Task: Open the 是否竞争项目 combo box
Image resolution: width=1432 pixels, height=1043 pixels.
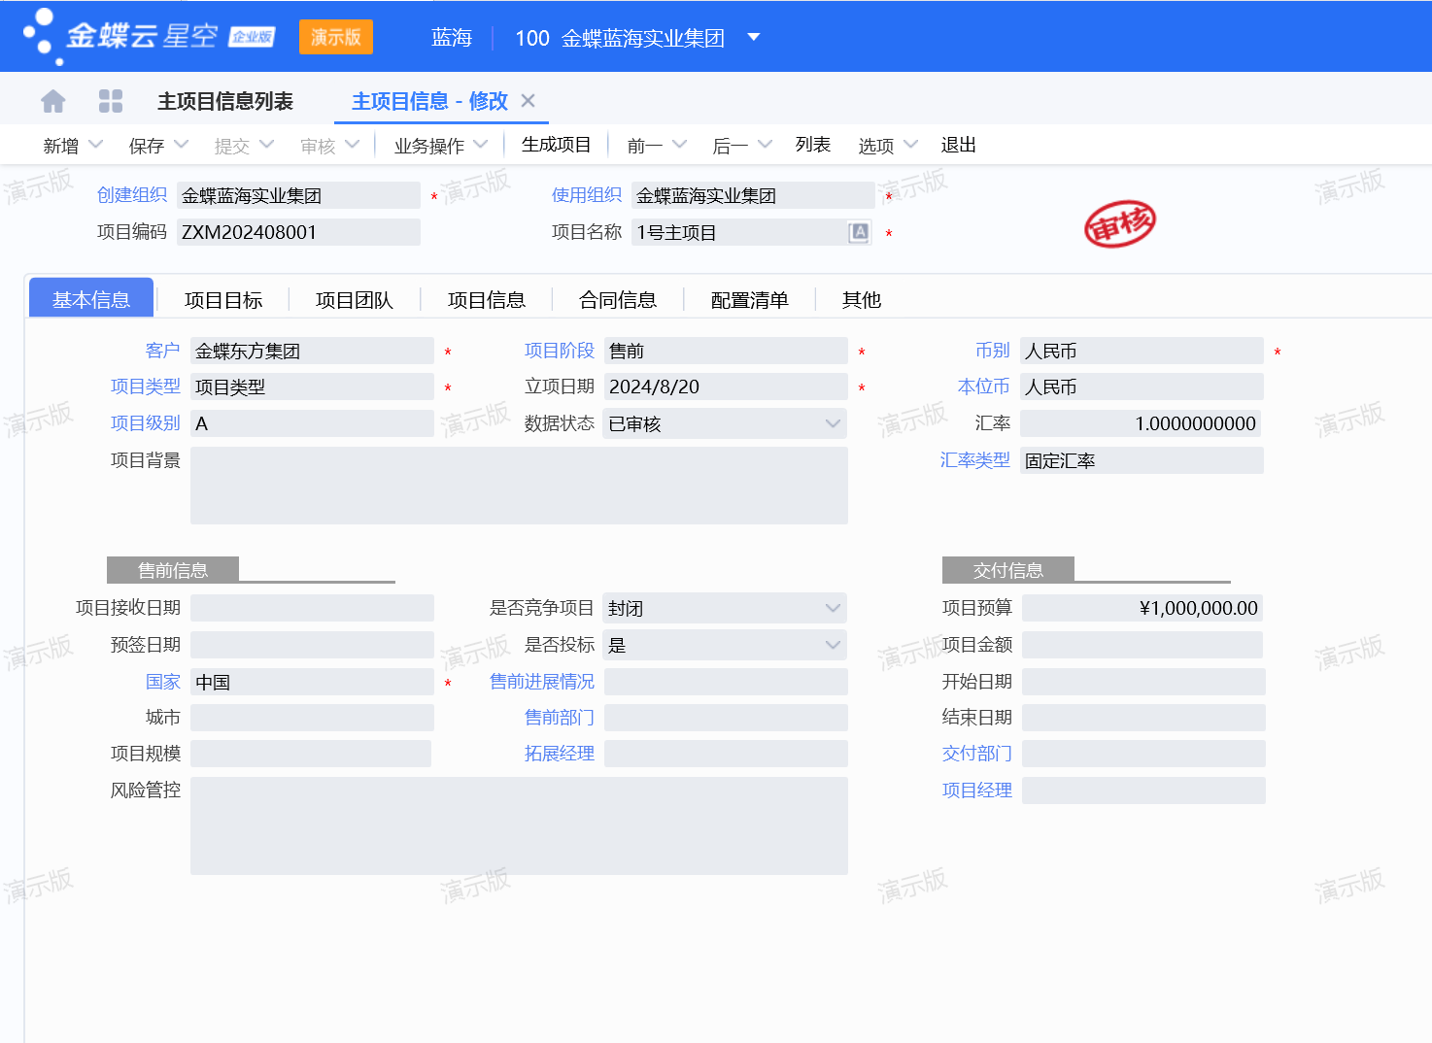Action: coord(725,608)
